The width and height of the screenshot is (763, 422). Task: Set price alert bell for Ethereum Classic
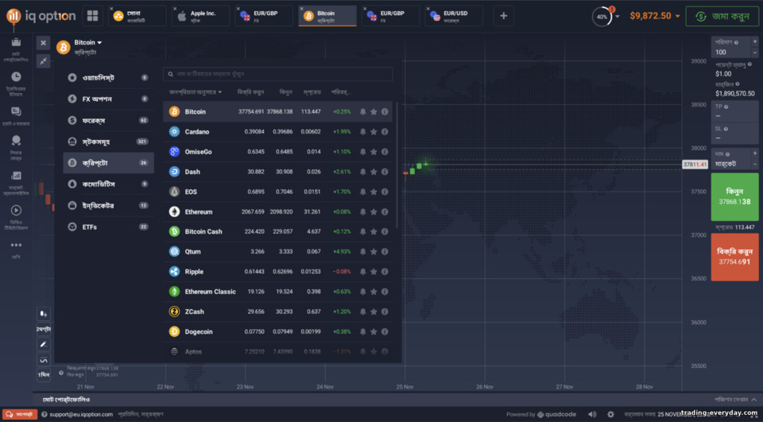(362, 292)
